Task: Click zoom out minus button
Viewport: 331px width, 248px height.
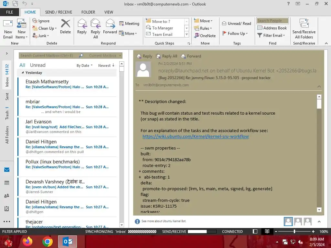Action: pos(276,231)
